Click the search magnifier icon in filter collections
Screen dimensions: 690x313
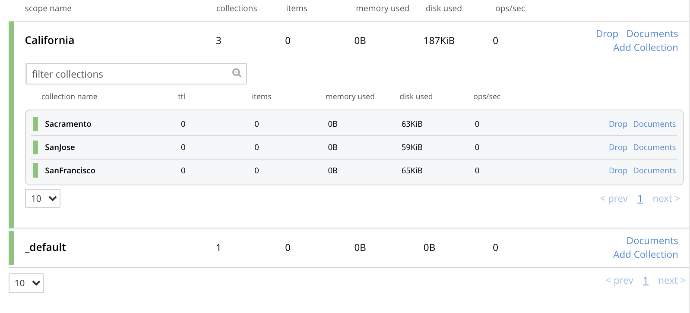tap(237, 73)
